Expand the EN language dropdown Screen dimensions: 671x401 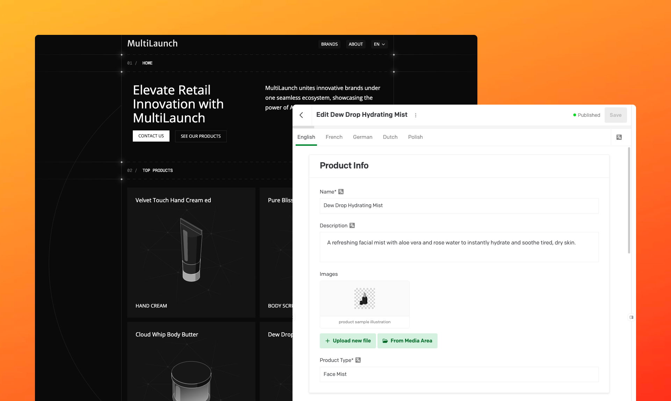(379, 44)
